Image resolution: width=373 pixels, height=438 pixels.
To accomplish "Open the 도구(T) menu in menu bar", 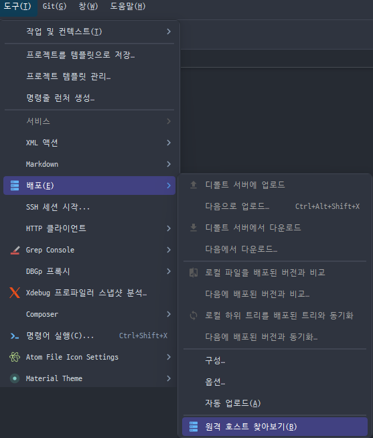I will coord(17,6).
